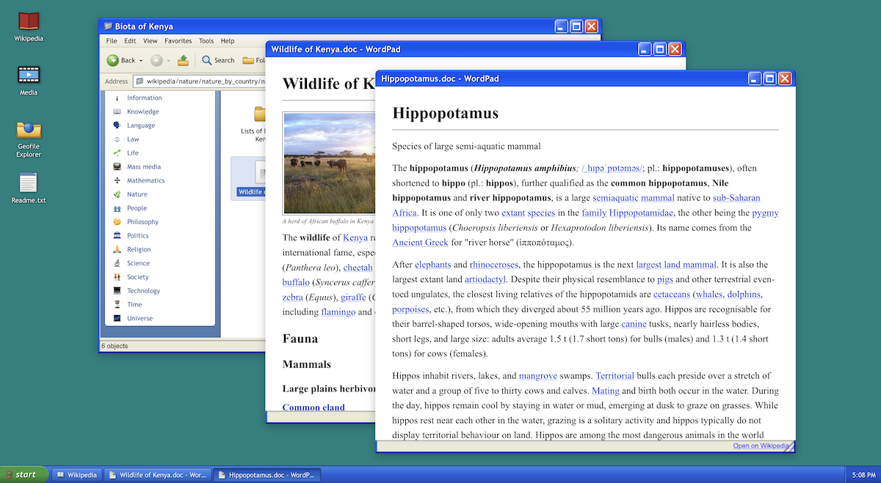The height and width of the screenshot is (483, 881).
Task: Select the Life plant icon in sidebar
Action: coord(117,153)
